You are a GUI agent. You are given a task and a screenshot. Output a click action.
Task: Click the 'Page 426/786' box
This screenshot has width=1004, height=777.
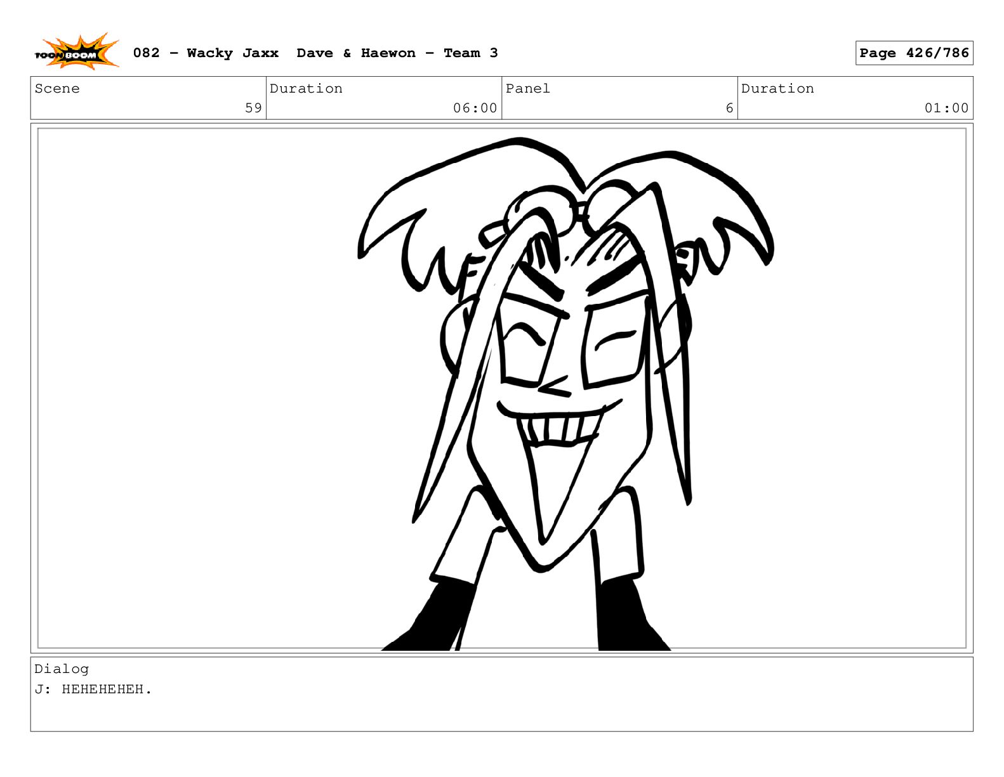914,53
